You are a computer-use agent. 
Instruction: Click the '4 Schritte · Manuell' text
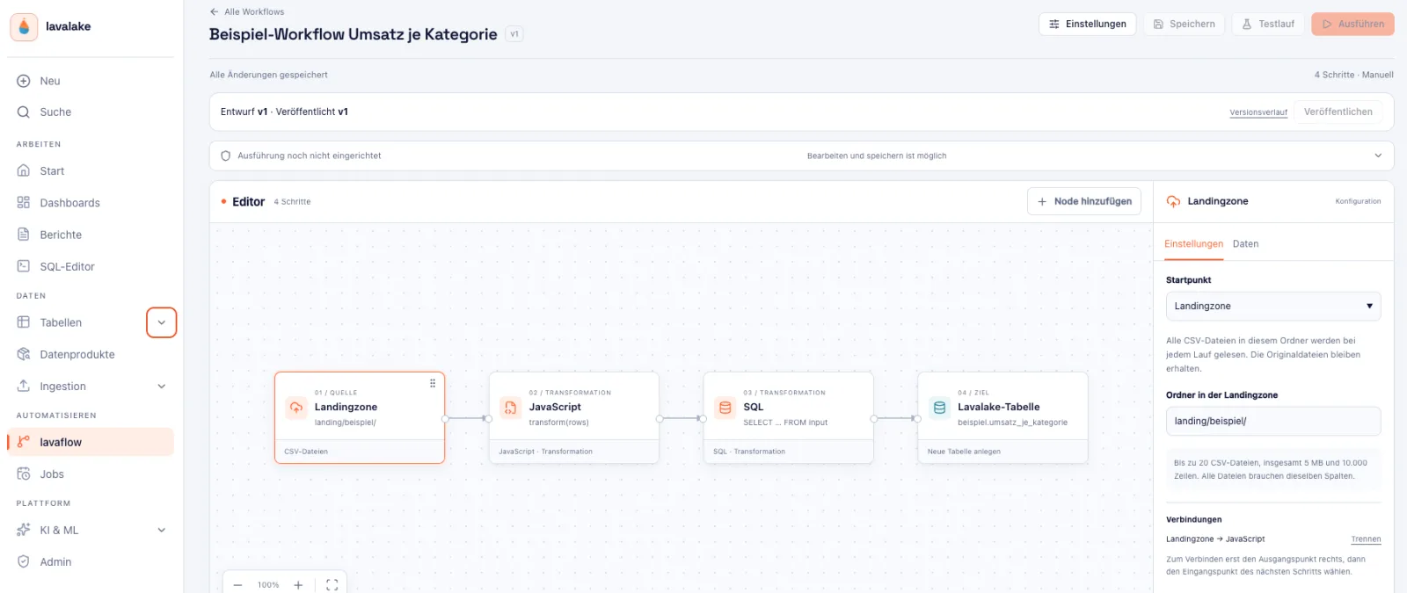pyautogui.click(x=1353, y=75)
